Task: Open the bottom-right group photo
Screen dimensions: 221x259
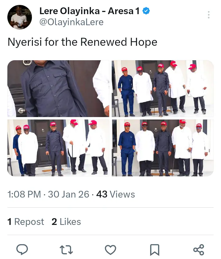Action: tap(163, 148)
